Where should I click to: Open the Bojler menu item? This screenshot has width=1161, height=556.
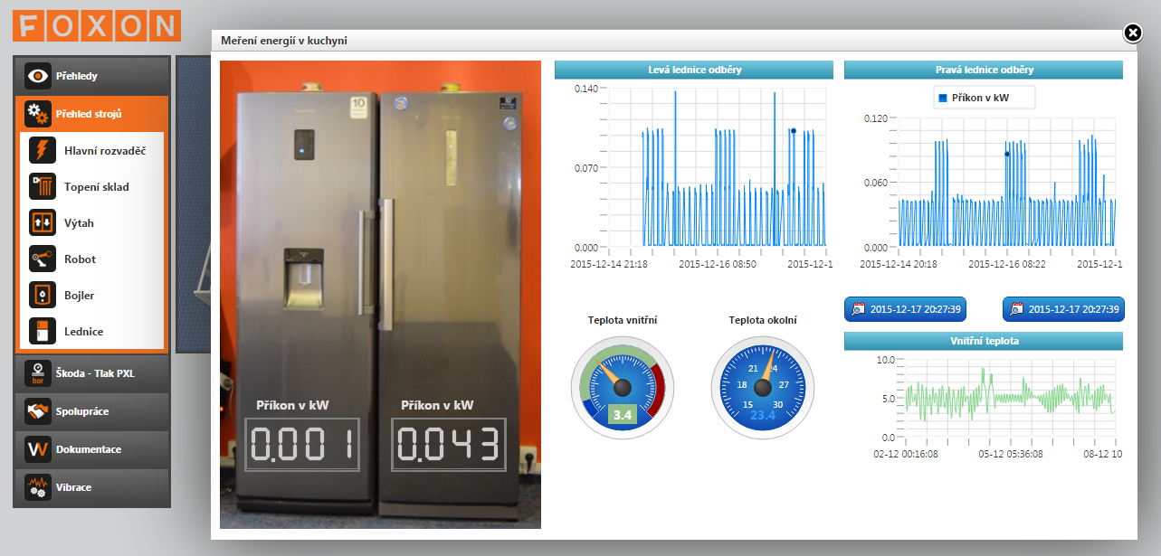click(92, 295)
